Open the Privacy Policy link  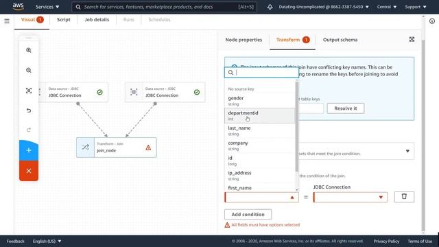(386, 241)
